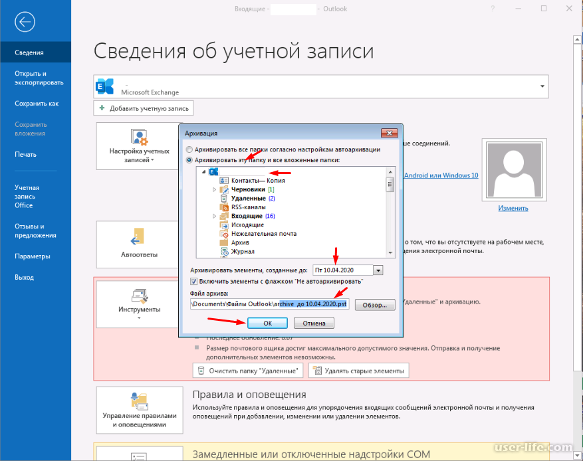Click Добавить учетную запись button

coord(144,108)
